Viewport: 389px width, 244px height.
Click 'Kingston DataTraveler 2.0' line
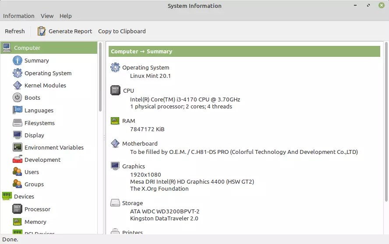(x=164, y=218)
